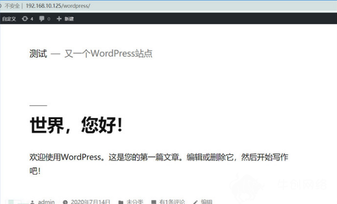Open the 未分类 category link
Viewport: 337px width, 204px height.
[135, 202]
